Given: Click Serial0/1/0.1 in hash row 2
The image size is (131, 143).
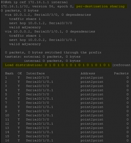Looking at the screenshot, I should click(x=40, y=82).
